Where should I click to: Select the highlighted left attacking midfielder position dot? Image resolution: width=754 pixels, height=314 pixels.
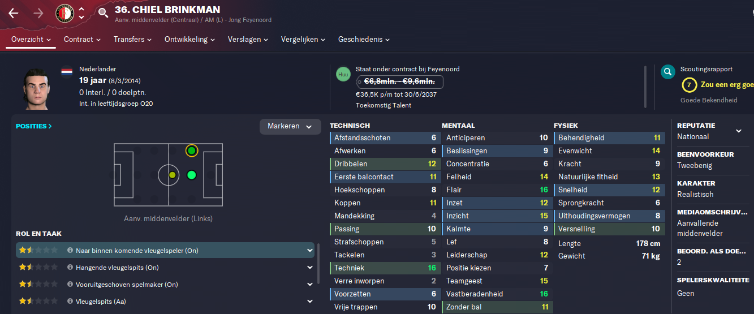(x=192, y=150)
